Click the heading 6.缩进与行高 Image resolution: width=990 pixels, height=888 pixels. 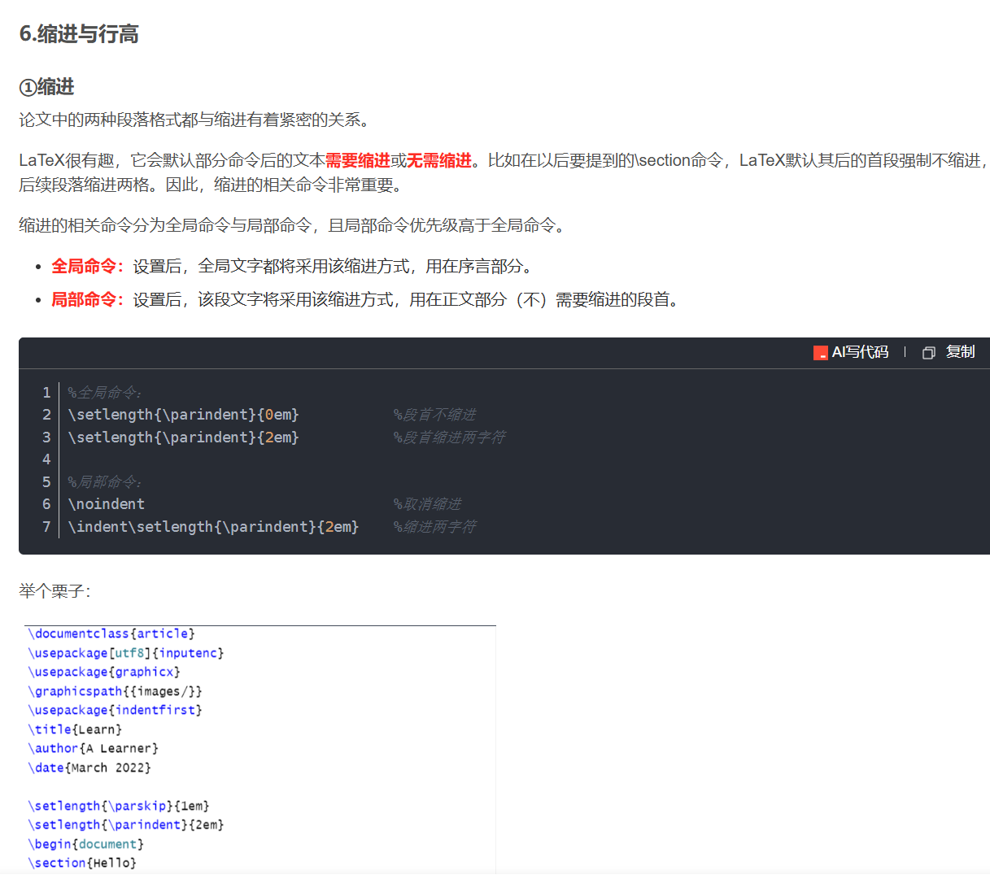coord(78,35)
